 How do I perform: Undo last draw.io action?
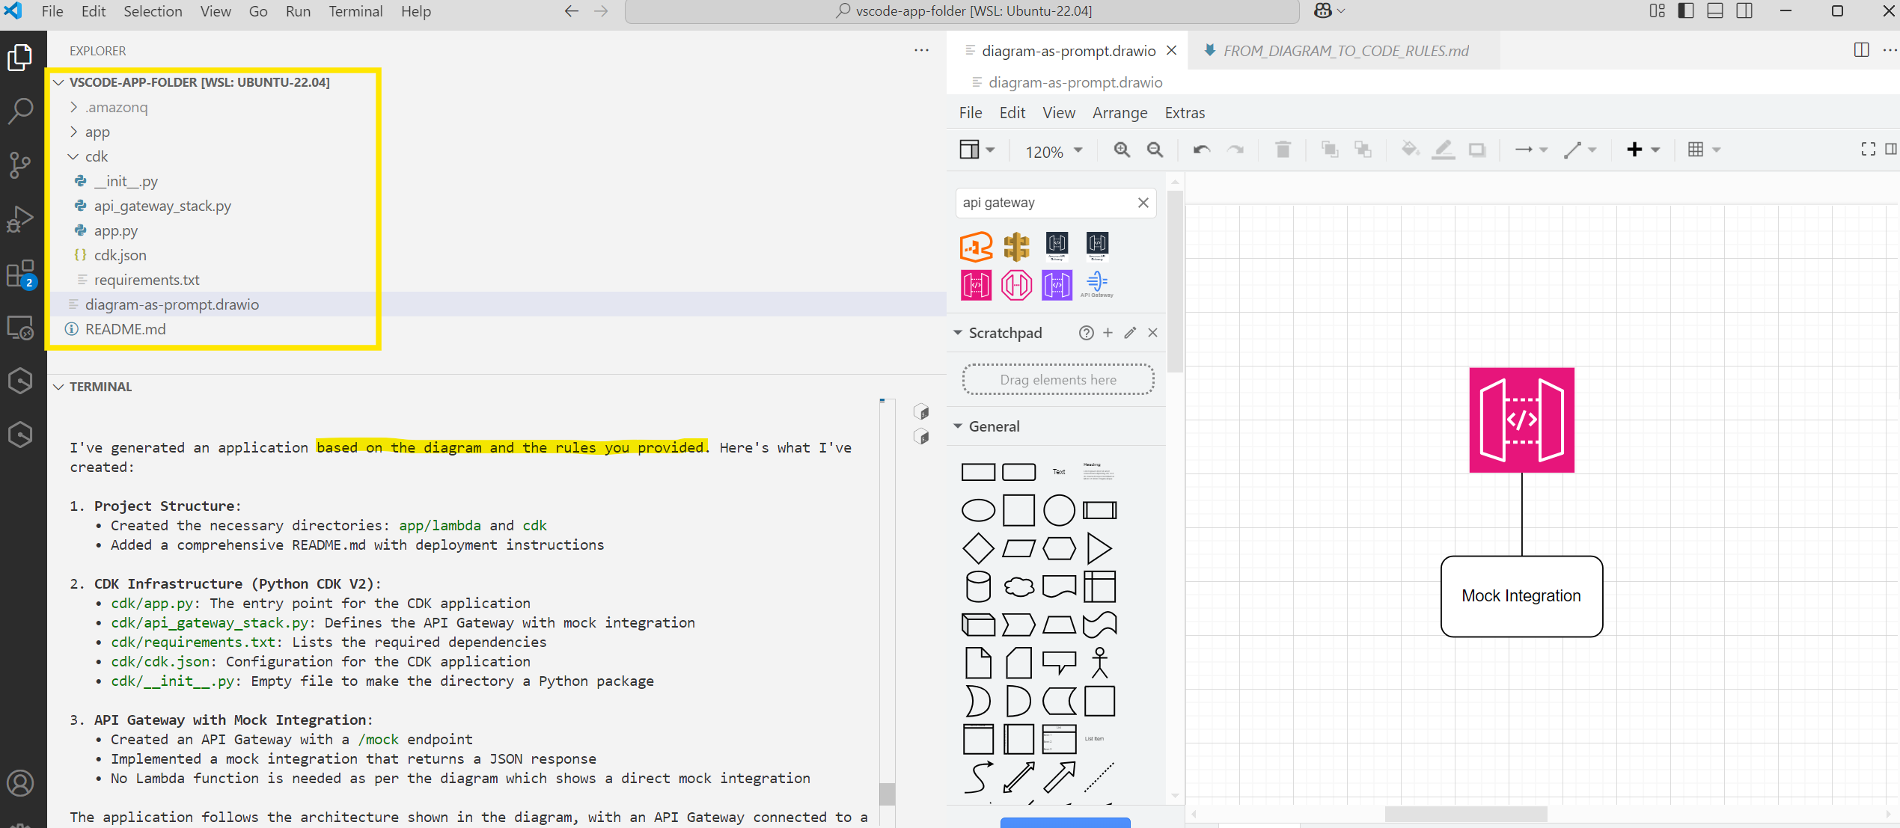point(1202,150)
